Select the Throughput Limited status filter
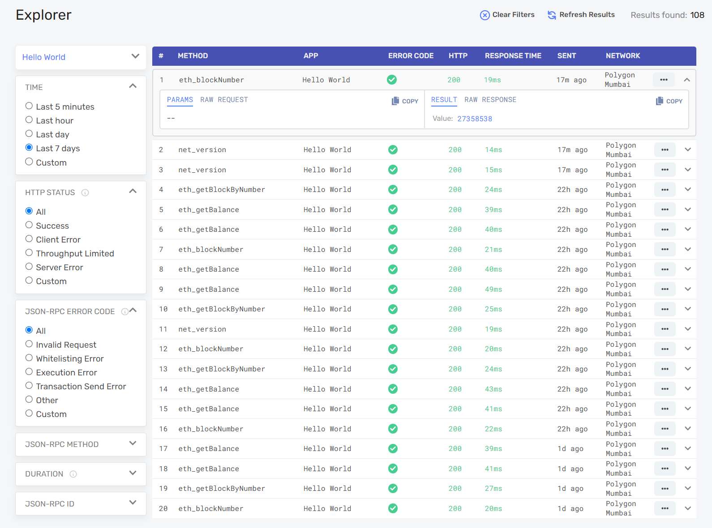Screen dimensions: 712x528 pyautogui.click(x=29, y=253)
